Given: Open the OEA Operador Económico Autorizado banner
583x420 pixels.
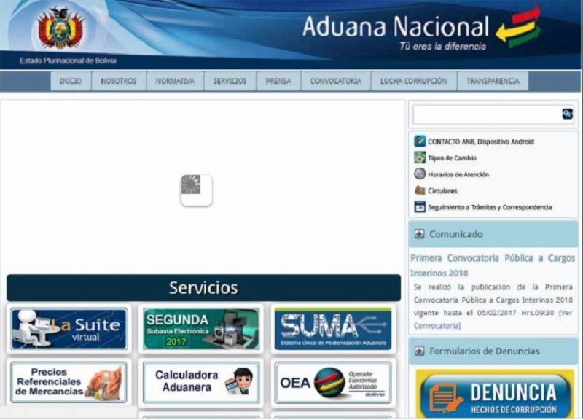Looking at the screenshot, I should pos(333,382).
